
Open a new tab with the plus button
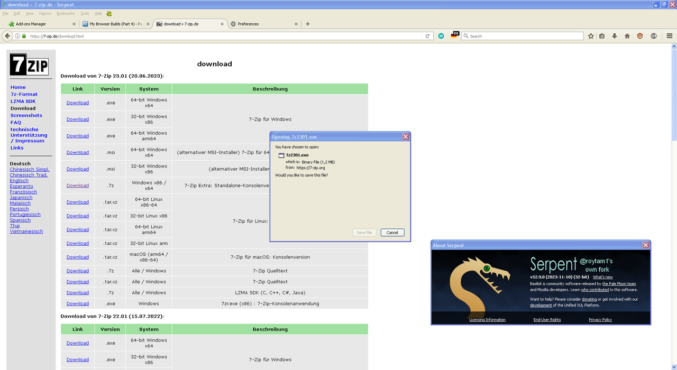point(308,24)
